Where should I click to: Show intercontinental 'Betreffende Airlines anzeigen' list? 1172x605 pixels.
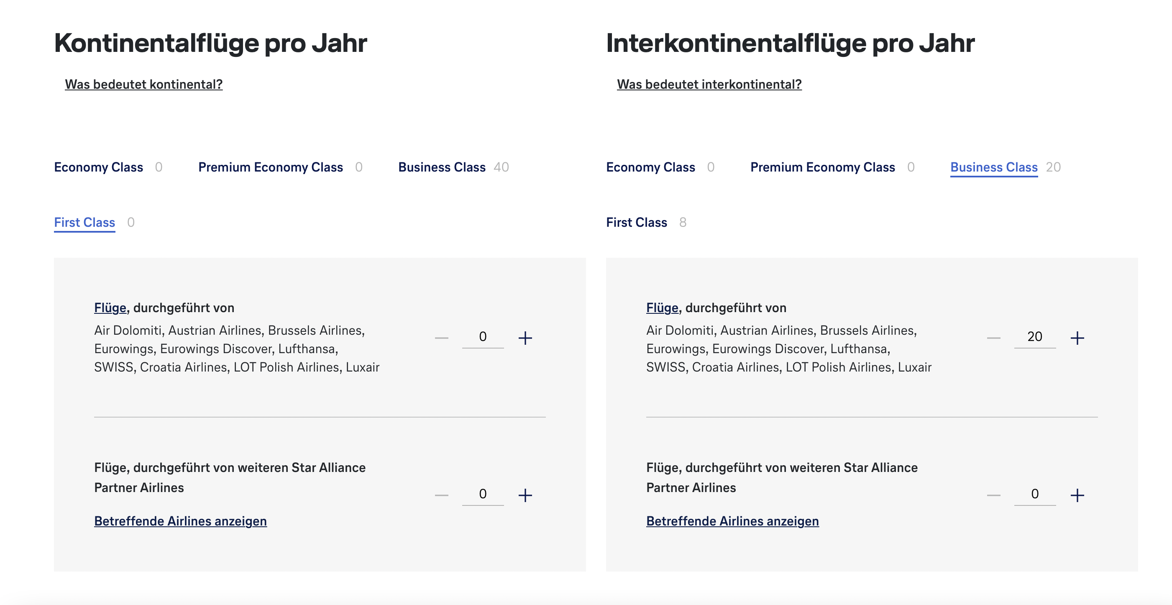(x=732, y=521)
